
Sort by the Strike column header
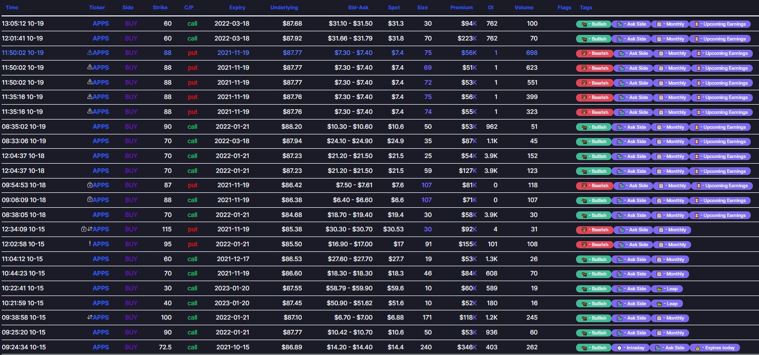(160, 8)
